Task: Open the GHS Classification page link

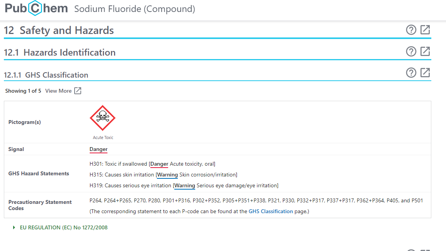Action: [271, 211]
